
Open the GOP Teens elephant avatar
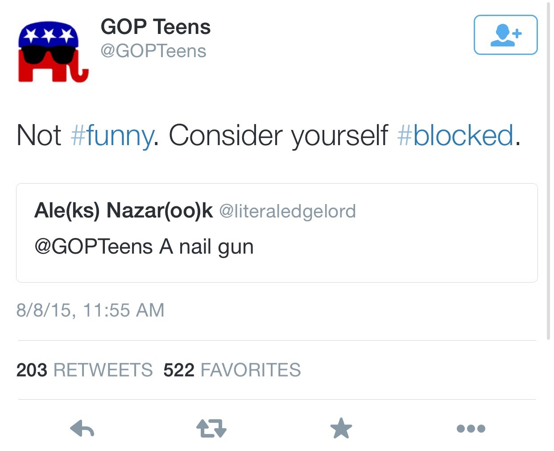coord(53,52)
